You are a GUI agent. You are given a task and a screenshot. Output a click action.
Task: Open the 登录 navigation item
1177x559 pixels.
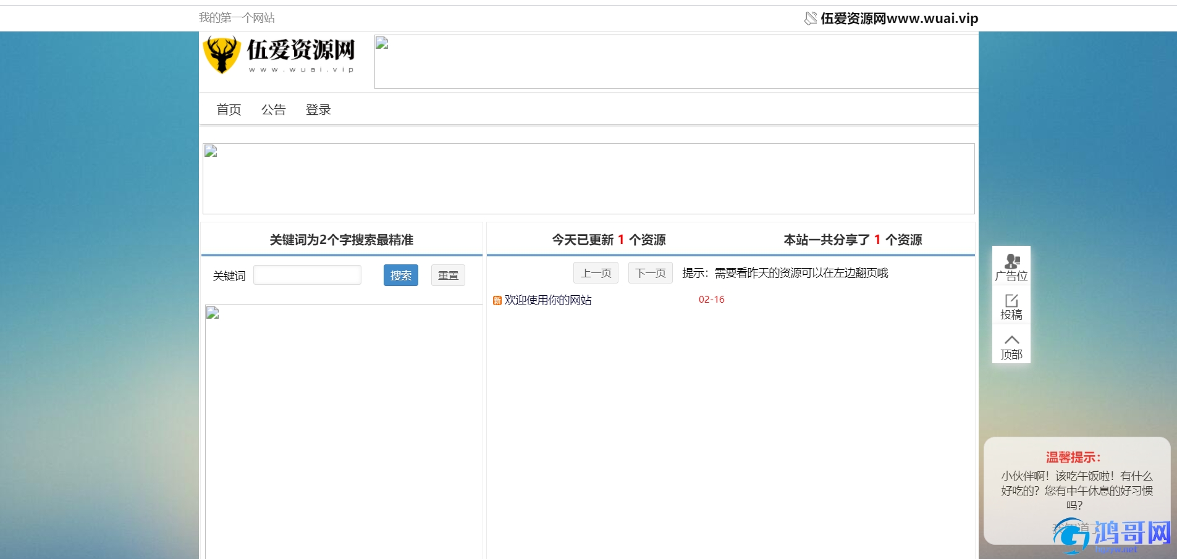(x=318, y=109)
